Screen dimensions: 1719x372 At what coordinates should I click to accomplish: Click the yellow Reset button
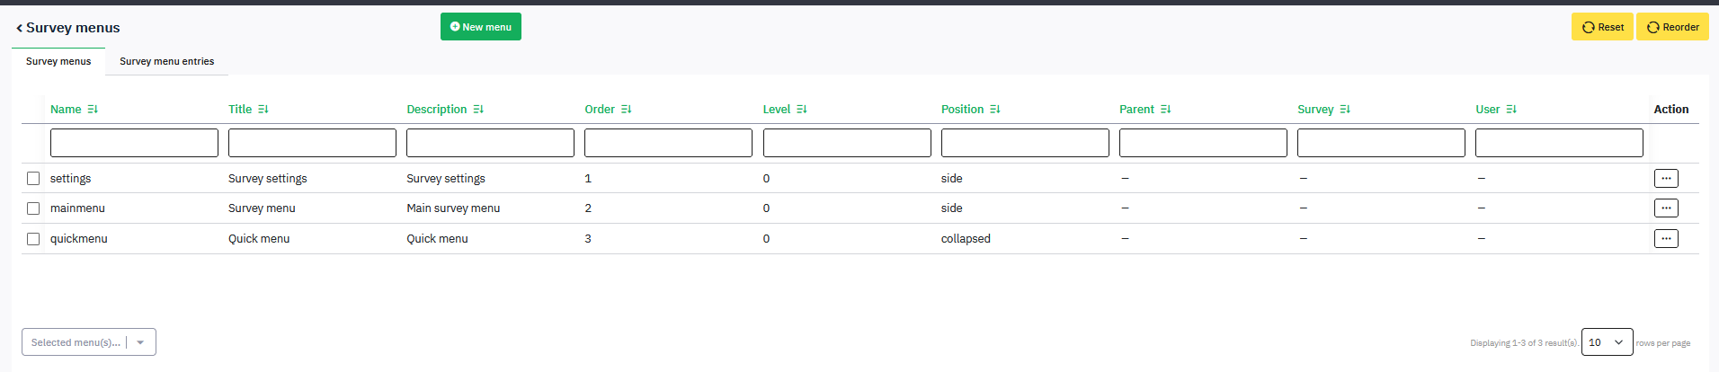coord(1602,27)
